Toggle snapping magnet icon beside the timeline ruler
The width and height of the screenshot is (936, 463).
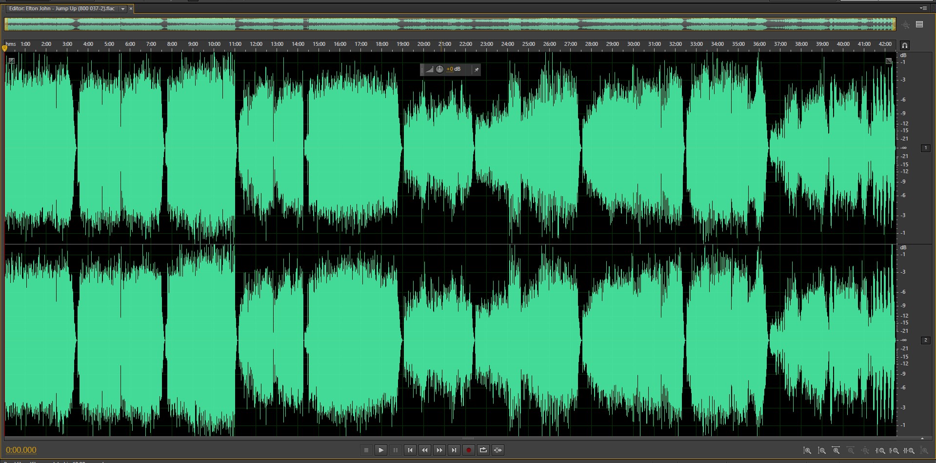[x=904, y=45]
